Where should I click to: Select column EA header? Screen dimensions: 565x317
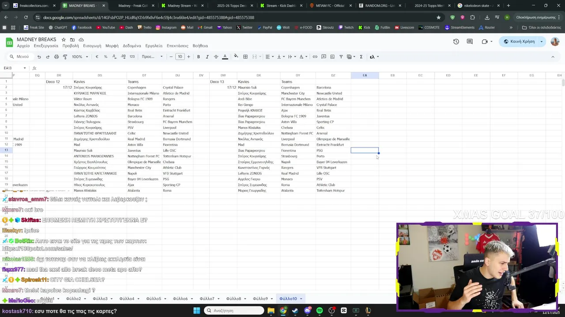coord(365,75)
